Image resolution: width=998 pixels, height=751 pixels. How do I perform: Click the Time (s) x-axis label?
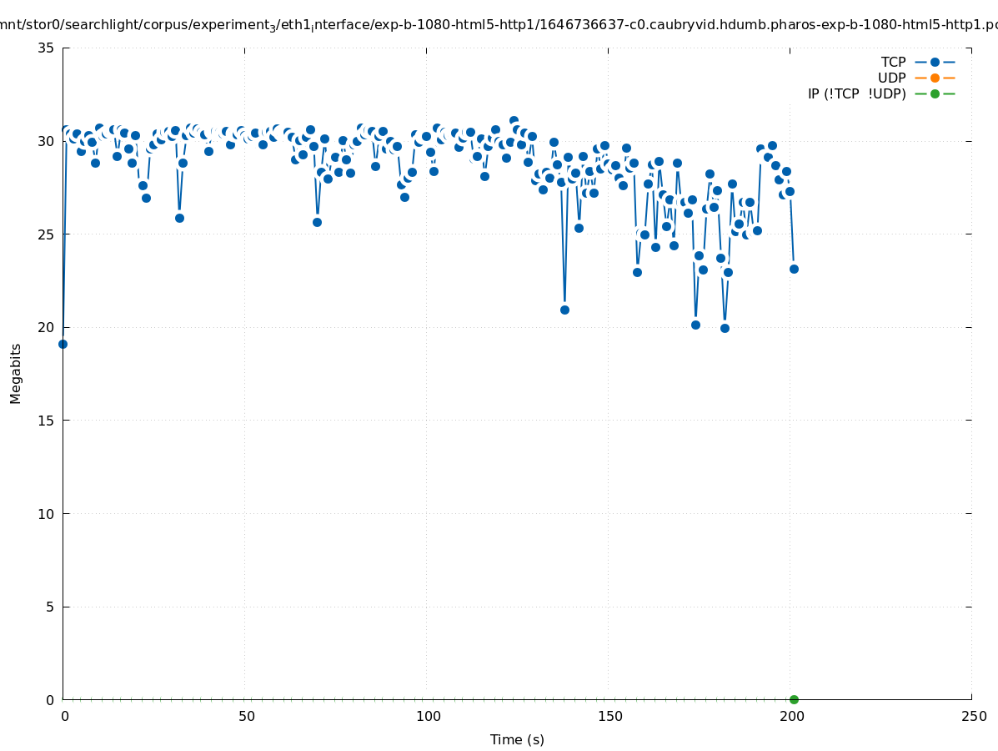click(517, 739)
